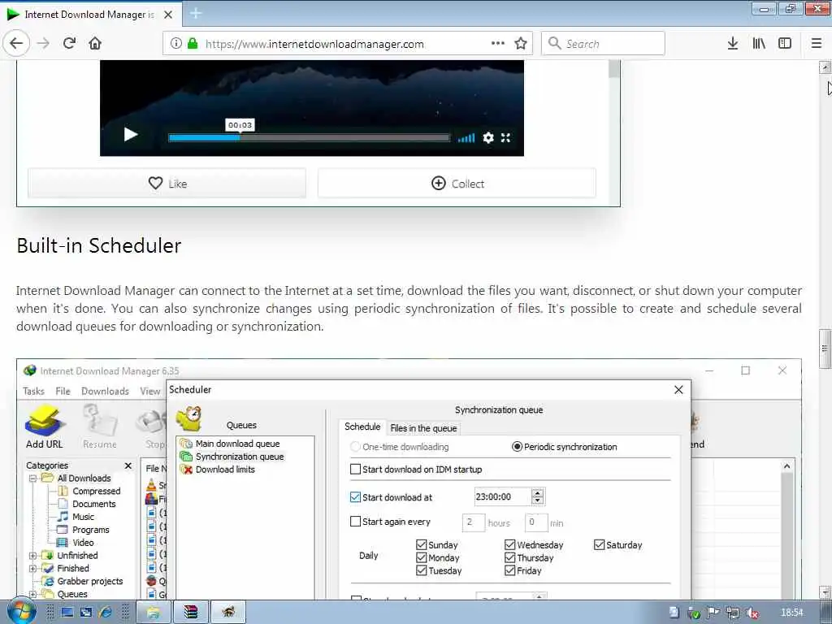Select Main download queue
The height and width of the screenshot is (624, 832).
click(237, 444)
